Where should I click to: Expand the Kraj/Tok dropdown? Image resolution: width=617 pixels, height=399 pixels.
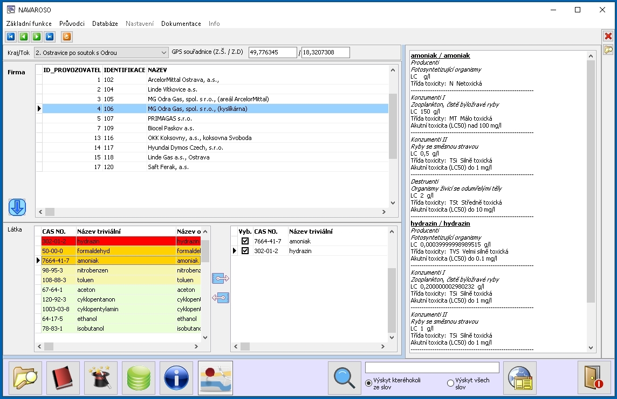pos(164,53)
